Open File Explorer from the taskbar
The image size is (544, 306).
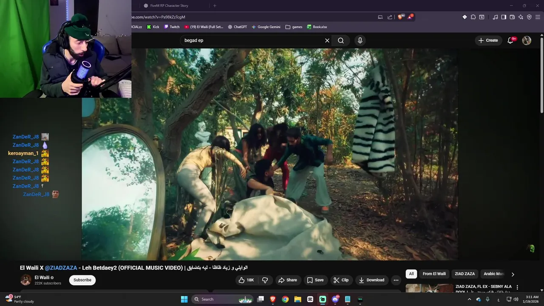tap(297, 299)
